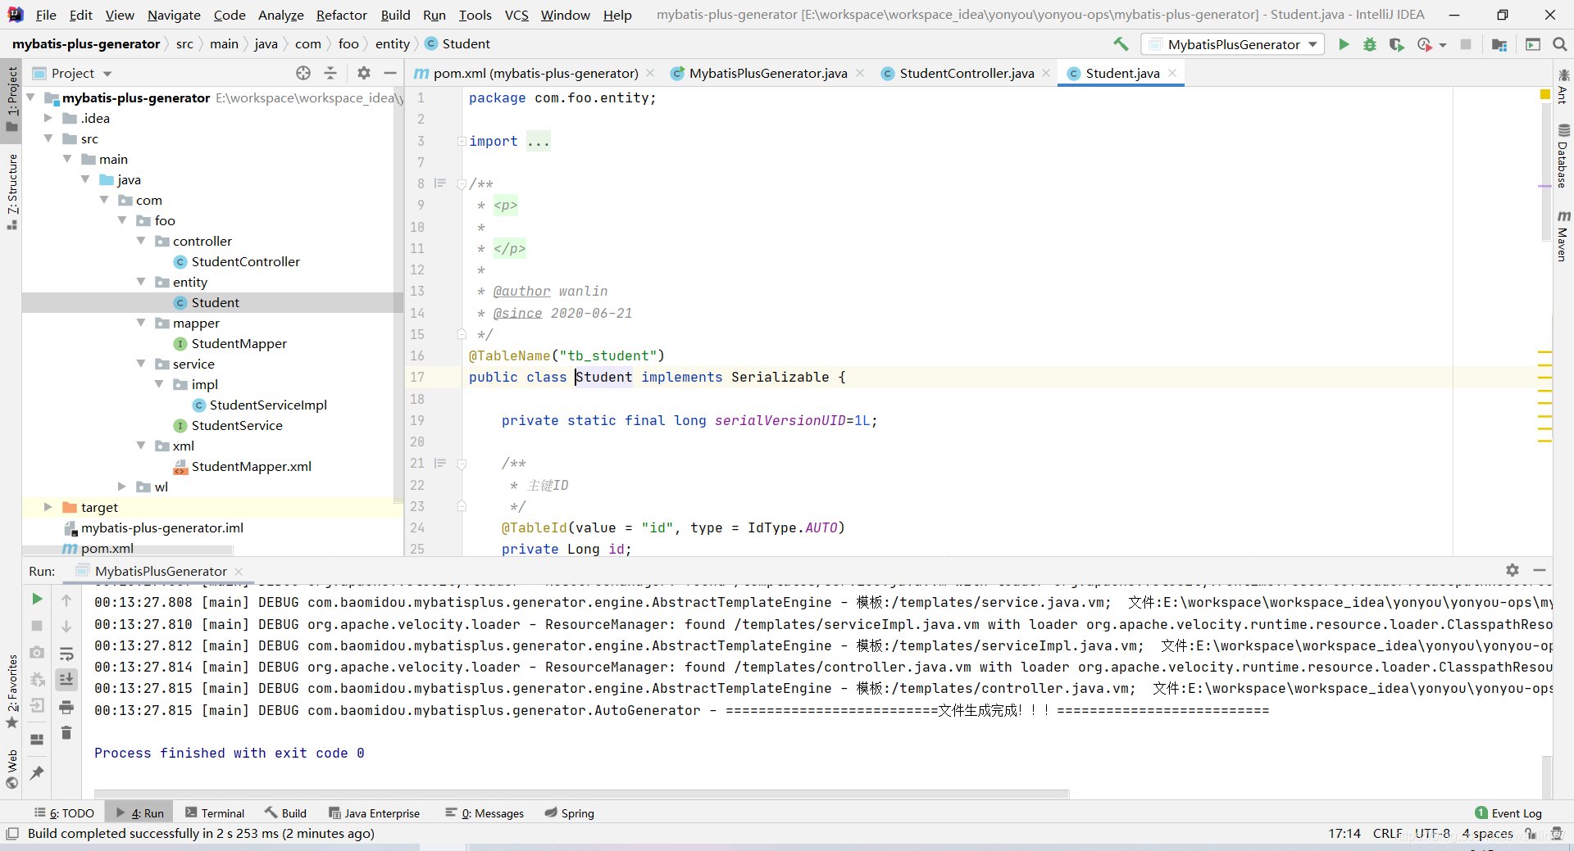Viewport: 1574px width, 851px height.
Task: Start Debug with the bug icon
Action: [1370, 44]
